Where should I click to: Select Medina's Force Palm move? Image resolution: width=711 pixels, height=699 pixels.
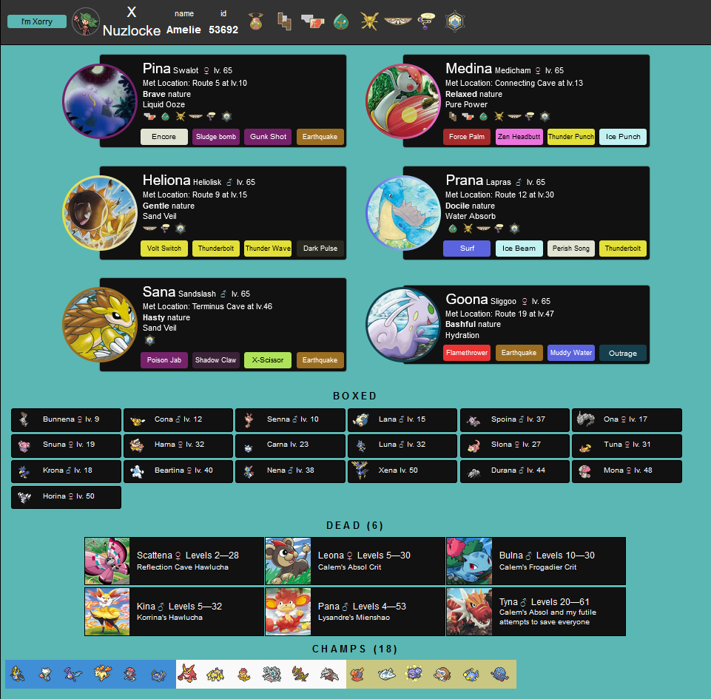click(x=467, y=136)
